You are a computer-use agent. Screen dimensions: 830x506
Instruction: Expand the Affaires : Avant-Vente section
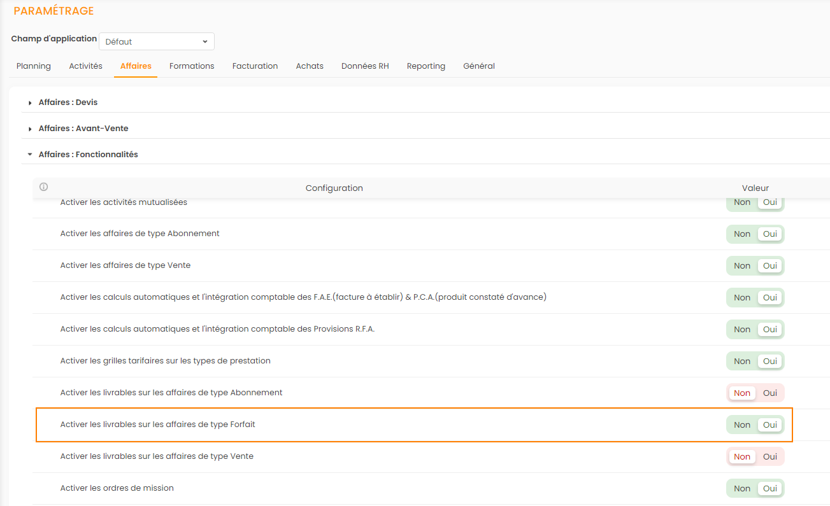coord(83,129)
